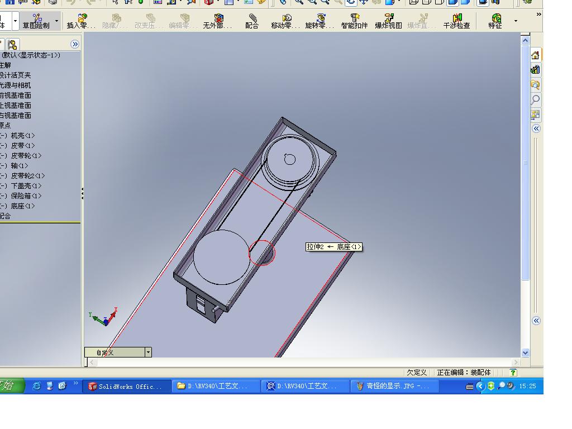Open the Windows Start button
The width and height of the screenshot is (572, 429).
(12, 386)
